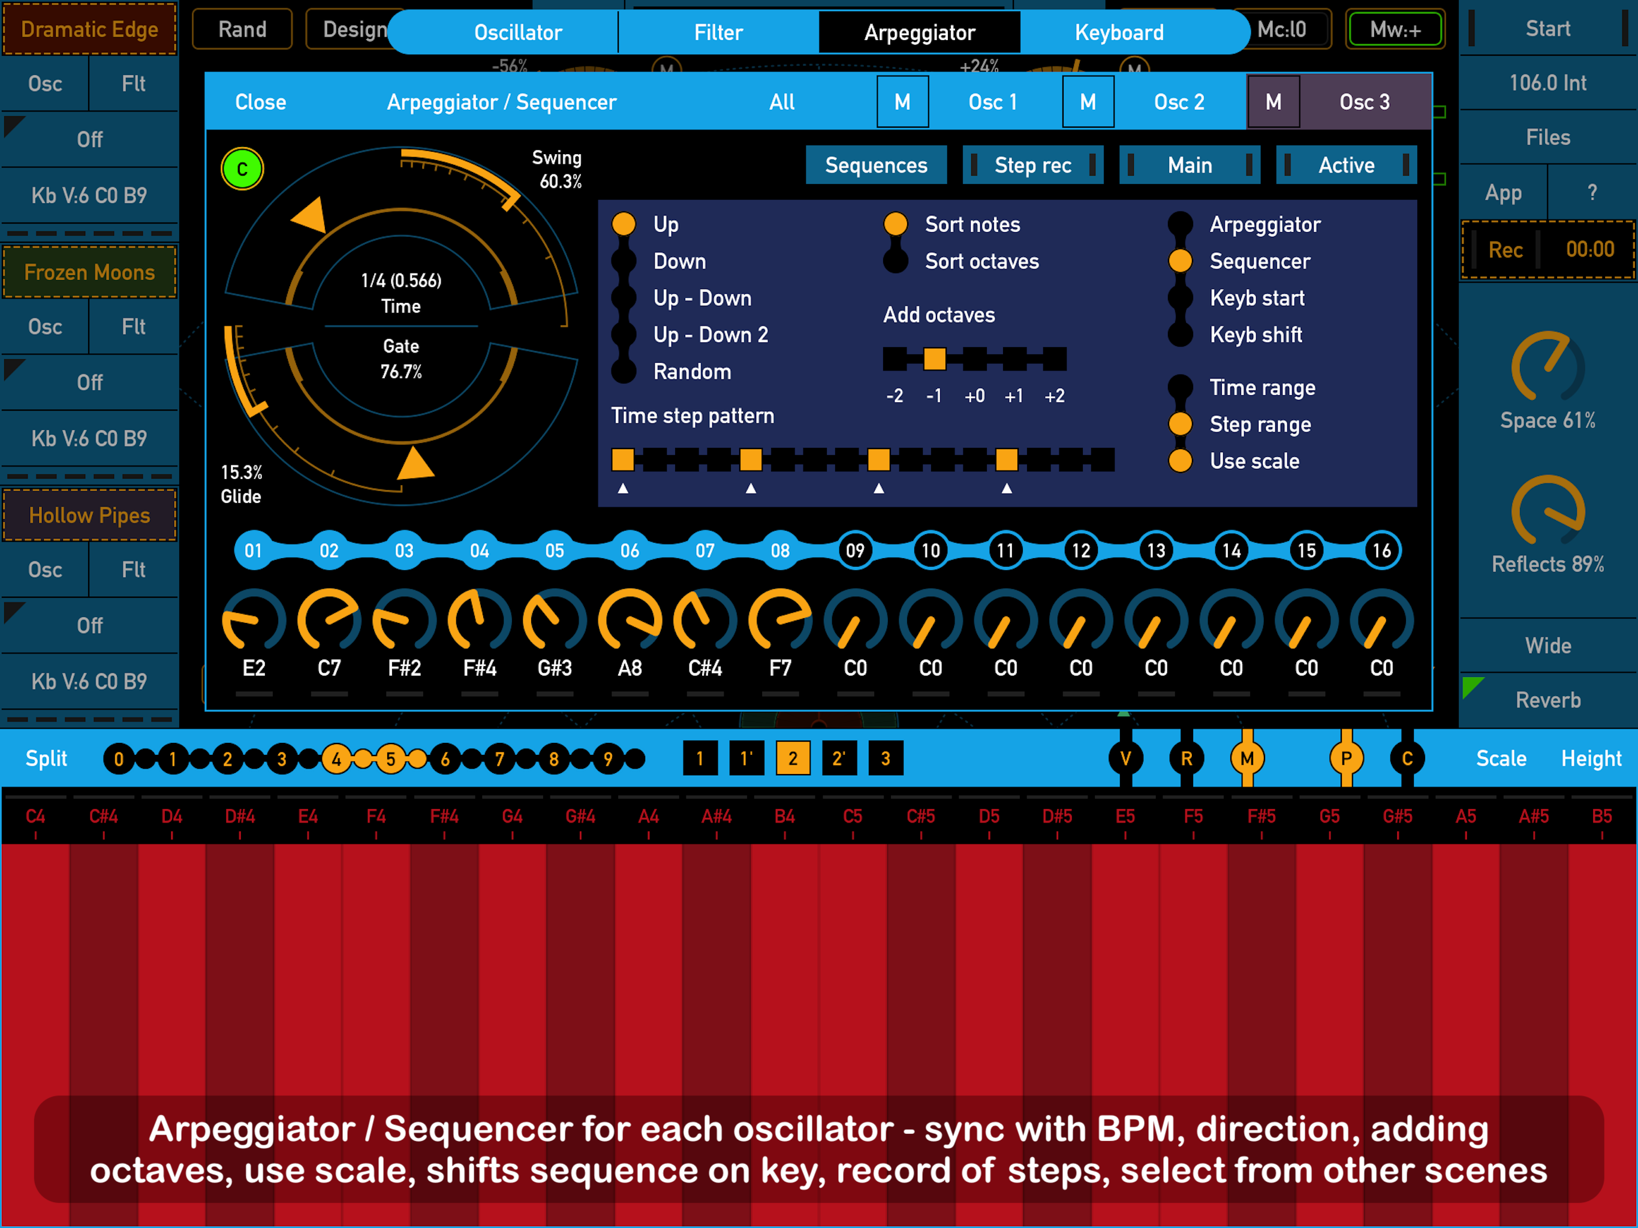The width and height of the screenshot is (1638, 1228).
Task: Set Add octaves slider to +1
Action: pos(1014,359)
